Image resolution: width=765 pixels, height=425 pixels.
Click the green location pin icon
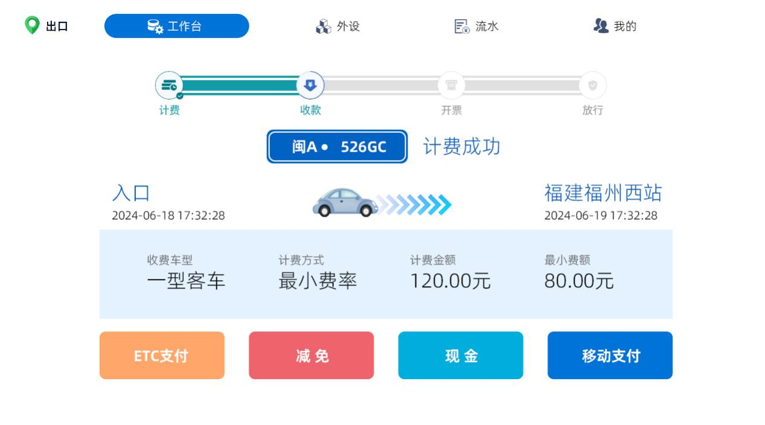coord(31,26)
